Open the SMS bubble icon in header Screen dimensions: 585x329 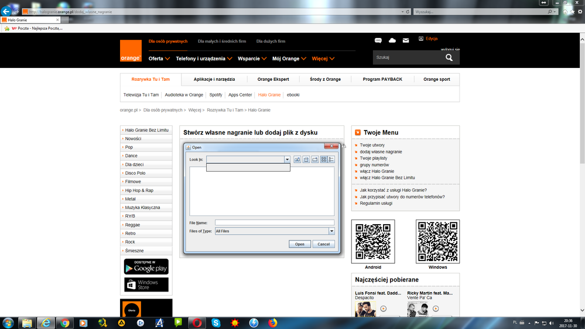[x=378, y=40]
